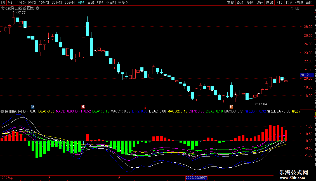This screenshot has width=316, height=181.
Task: Click the month 5 marker on time axis
Action: (49, 178)
